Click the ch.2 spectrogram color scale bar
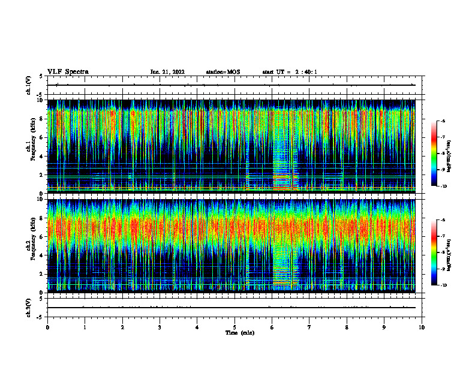The width and height of the screenshot is (475, 367). pos(434,252)
